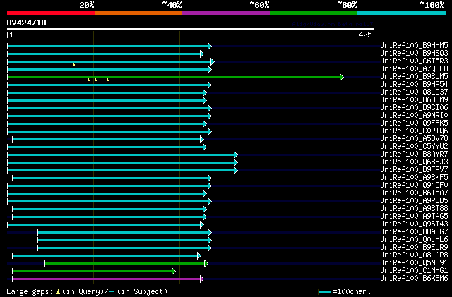Select the UniRef100_A8JAP8 label
Image resolution: width=452 pixels, height=297 pixels.
tap(414, 255)
